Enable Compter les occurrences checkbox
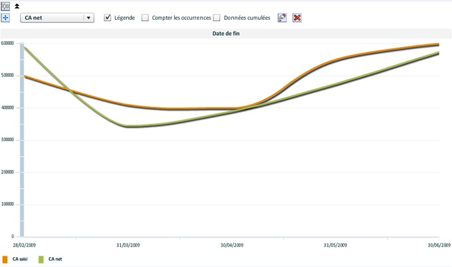Image resolution: width=452 pixels, height=267 pixels. click(x=145, y=18)
